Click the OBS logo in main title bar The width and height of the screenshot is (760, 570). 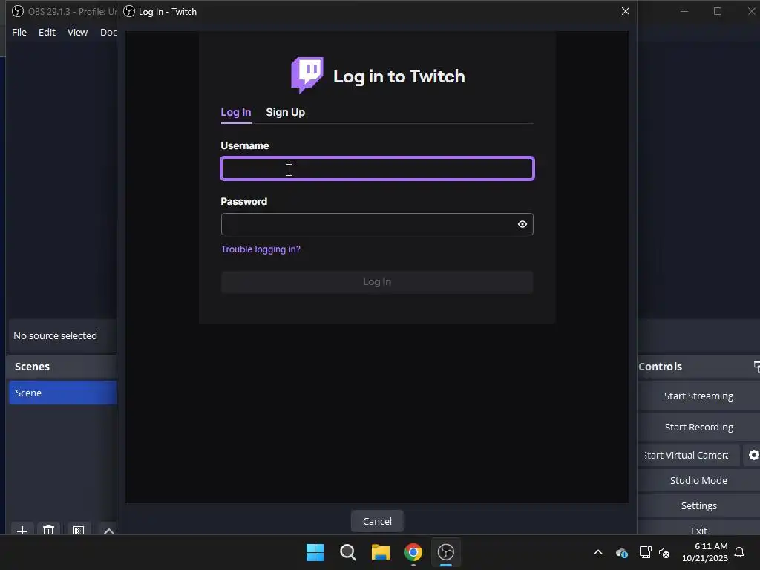pos(18,11)
